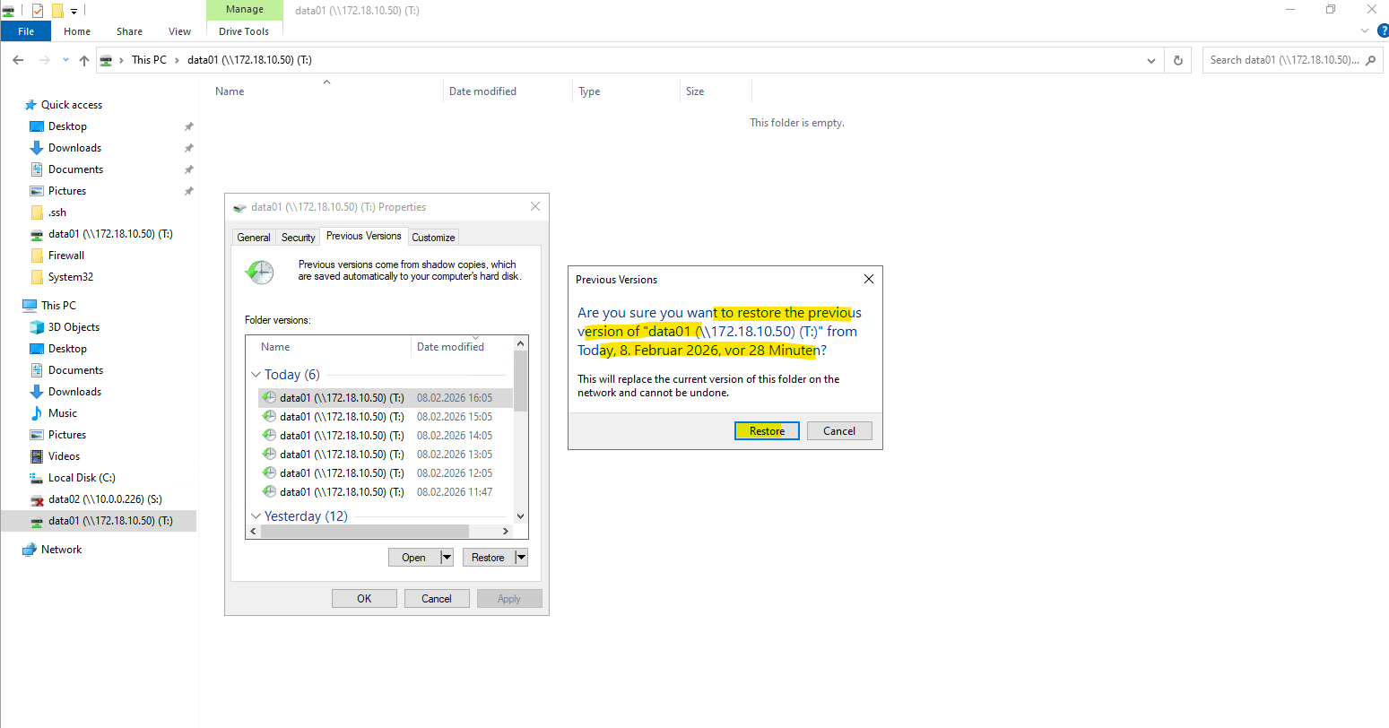Switch to the Security tab in Properties

tap(299, 238)
